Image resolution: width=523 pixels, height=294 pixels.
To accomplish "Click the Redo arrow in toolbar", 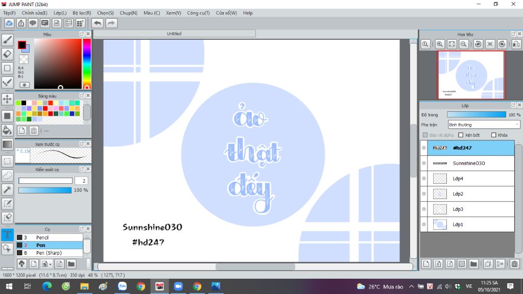I will (111, 23).
